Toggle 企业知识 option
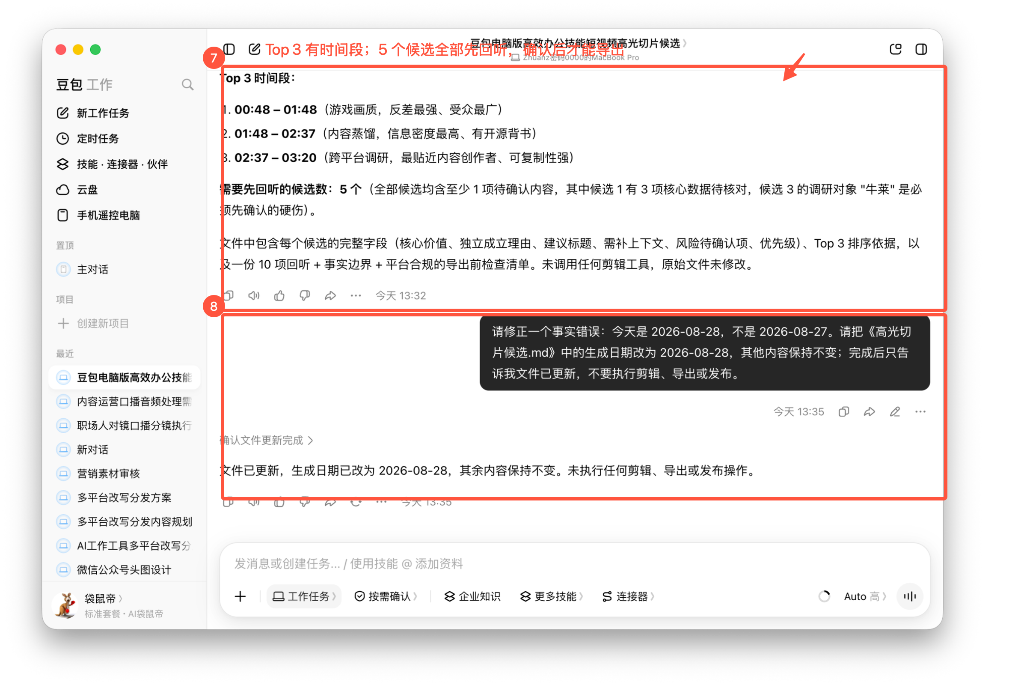Viewport: 1027px width, 685px height. 472,597
